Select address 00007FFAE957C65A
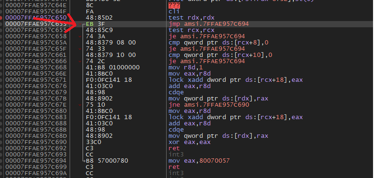 pyautogui.click(x=36, y=43)
